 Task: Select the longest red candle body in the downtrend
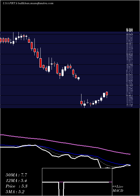pos(41,63)
